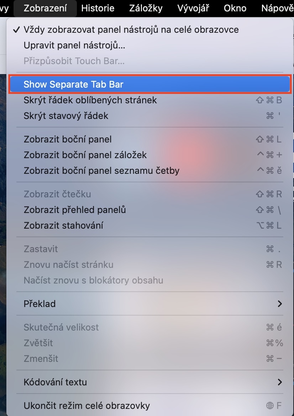Show downloads with Zobrazit stahování
This screenshot has width=294, height=416.
point(63,225)
